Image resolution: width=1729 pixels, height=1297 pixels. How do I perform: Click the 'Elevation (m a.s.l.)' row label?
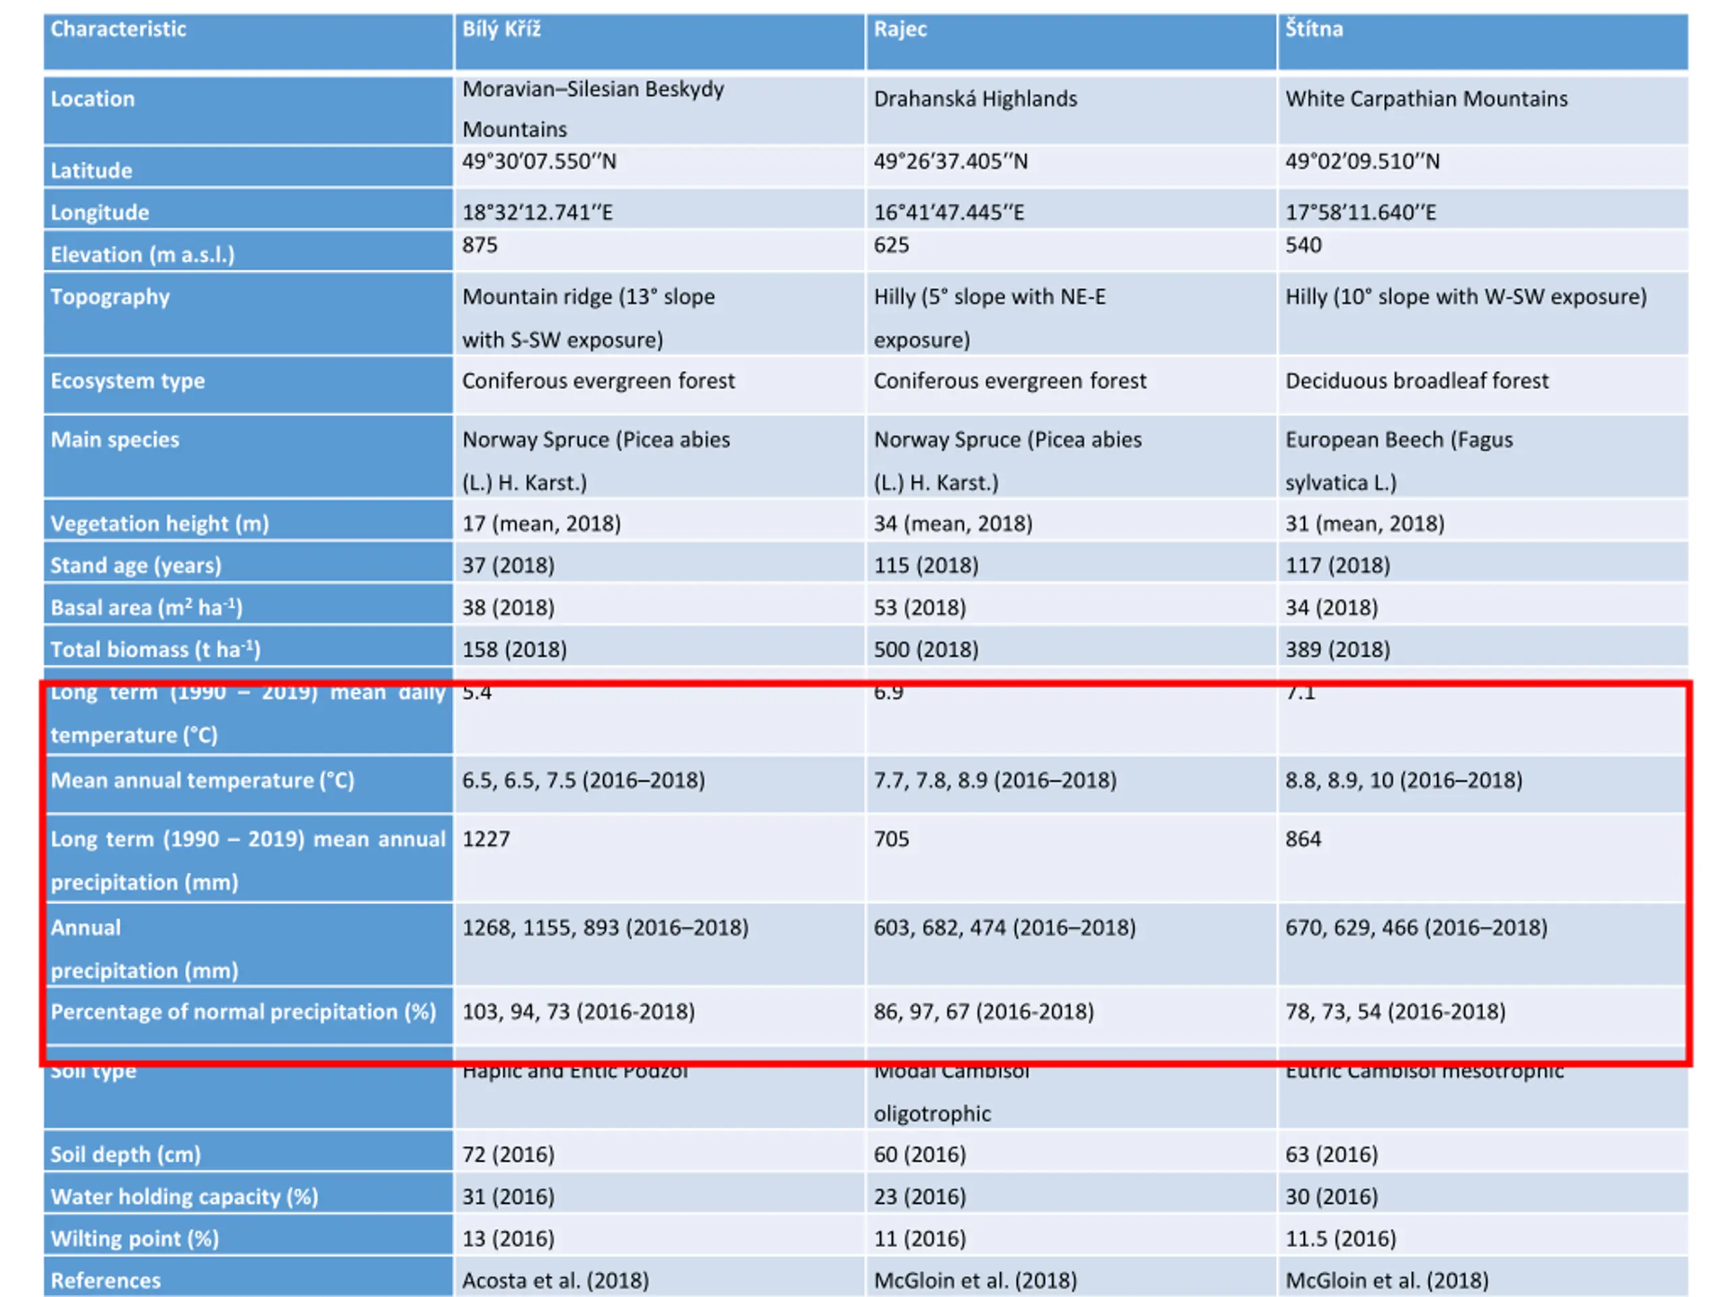(249, 250)
